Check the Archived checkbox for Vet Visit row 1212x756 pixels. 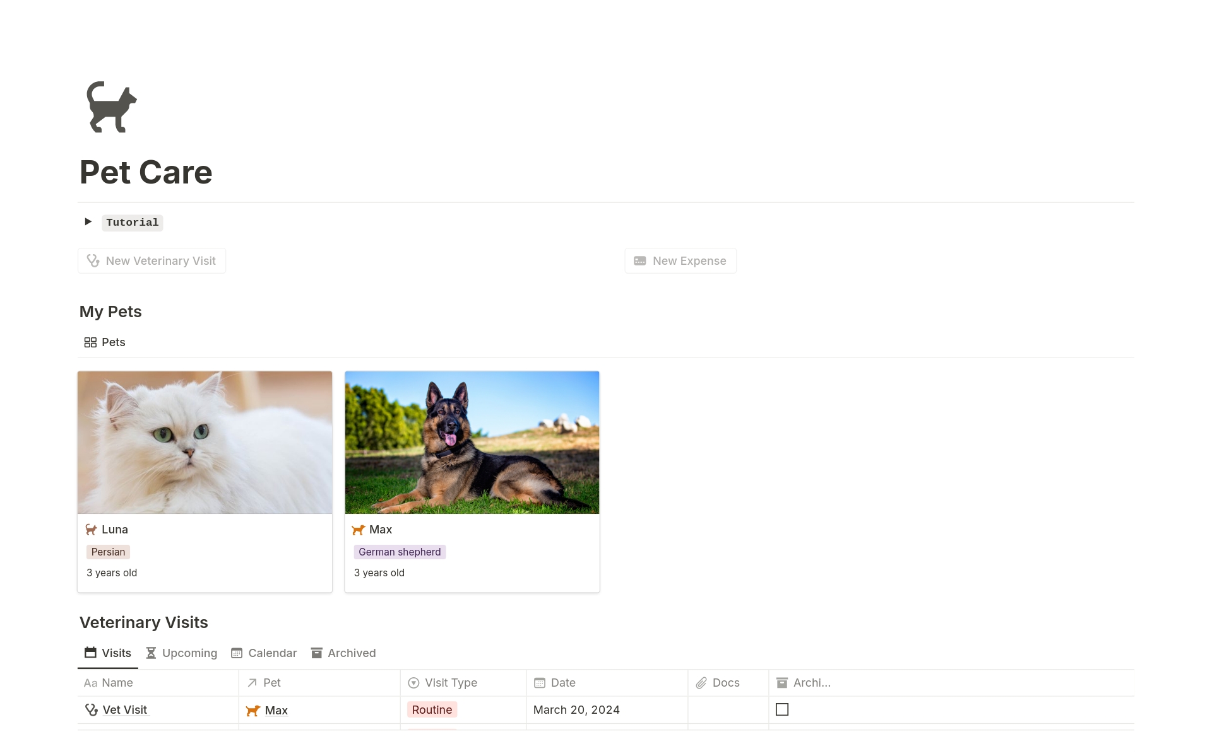[782, 709]
